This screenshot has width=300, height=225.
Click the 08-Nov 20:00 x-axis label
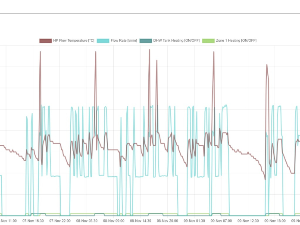(168, 220)
